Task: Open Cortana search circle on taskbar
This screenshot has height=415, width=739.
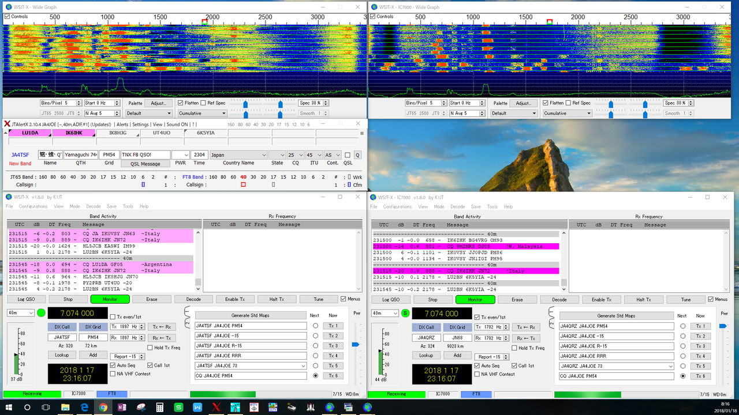Action: [x=27, y=407]
